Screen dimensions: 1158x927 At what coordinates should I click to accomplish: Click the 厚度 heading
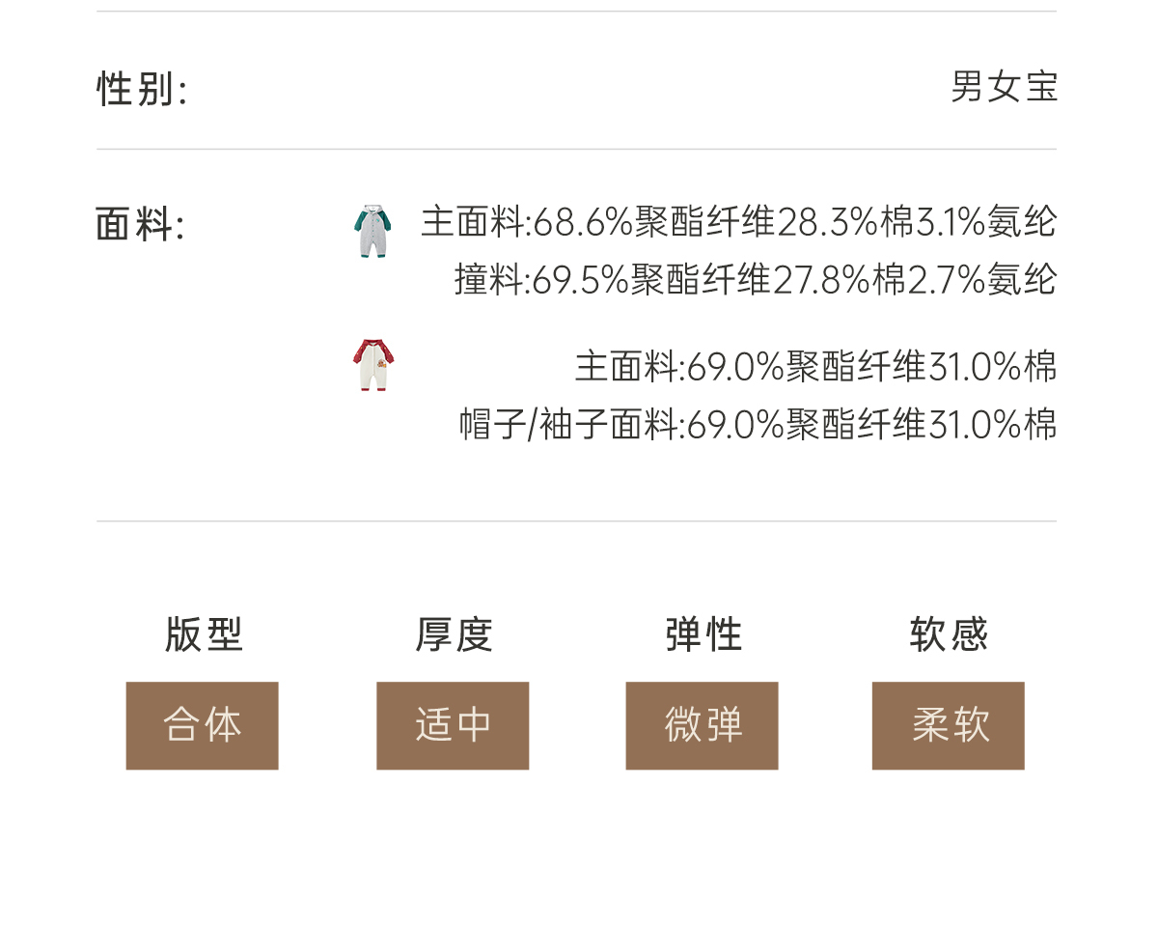[x=454, y=635]
